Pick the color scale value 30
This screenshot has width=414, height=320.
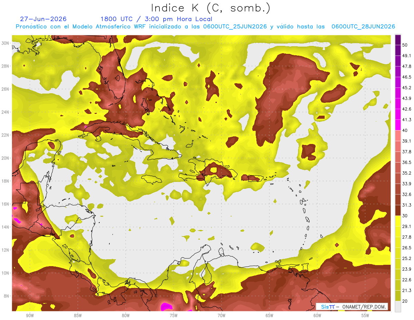405,216
